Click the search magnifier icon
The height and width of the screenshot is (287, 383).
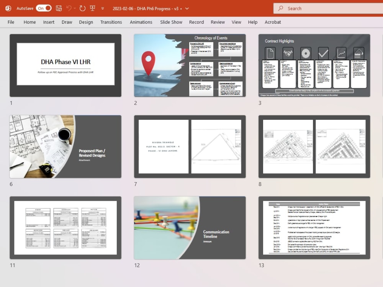281,8
